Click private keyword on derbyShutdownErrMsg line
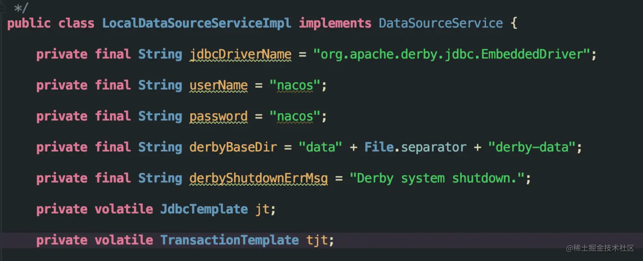The image size is (643, 261). click(62, 179)
